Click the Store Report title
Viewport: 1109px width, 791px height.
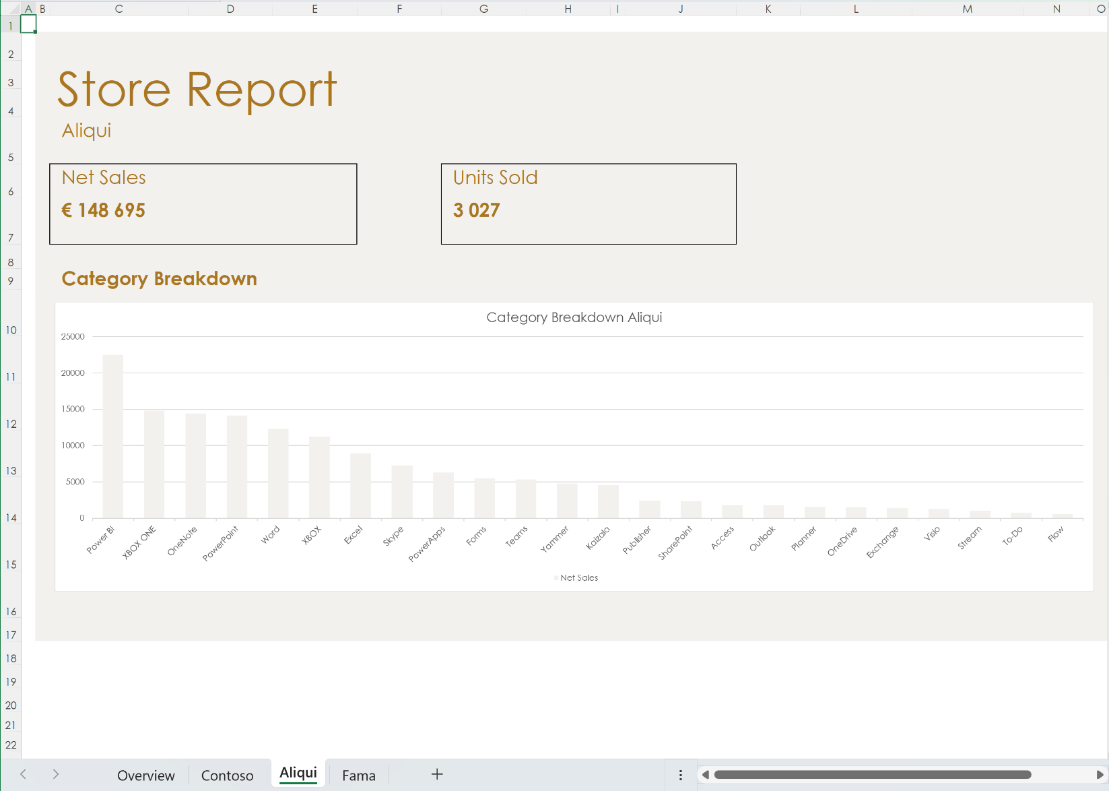197,89
